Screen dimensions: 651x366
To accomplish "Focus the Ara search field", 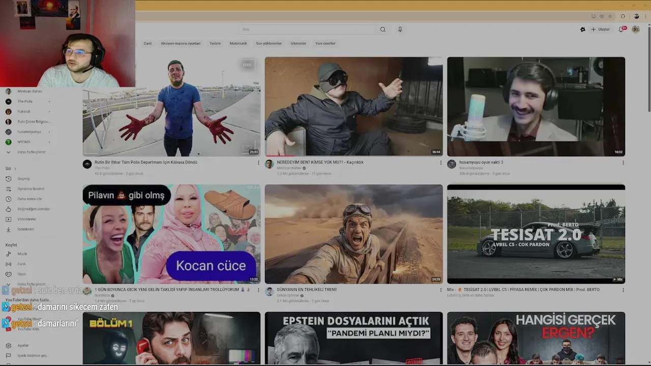I will point(307,29).
